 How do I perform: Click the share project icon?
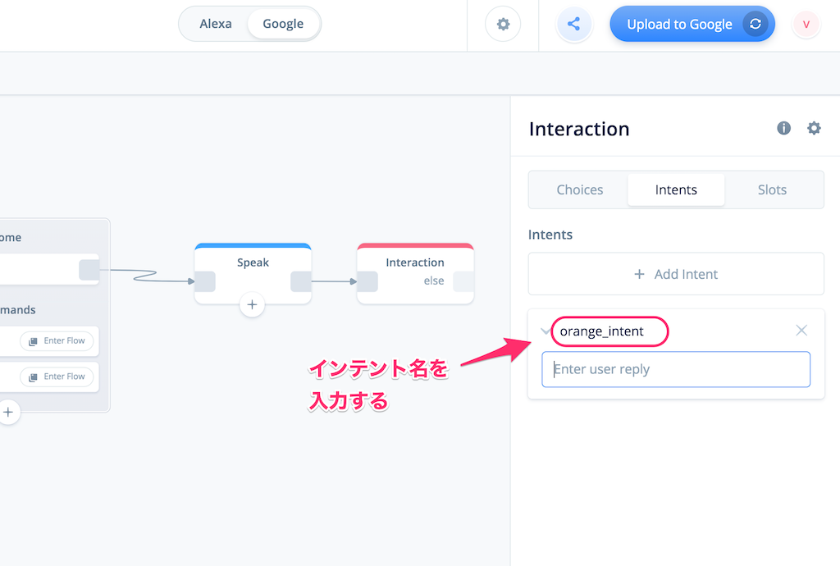(573, 24)
